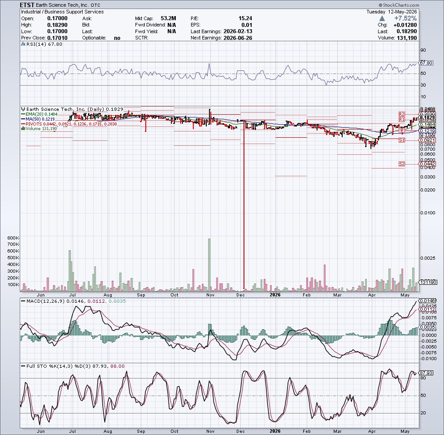Click the 0.0146 MACD tag on right axis

pyautogui.click(x=427, y=301)
